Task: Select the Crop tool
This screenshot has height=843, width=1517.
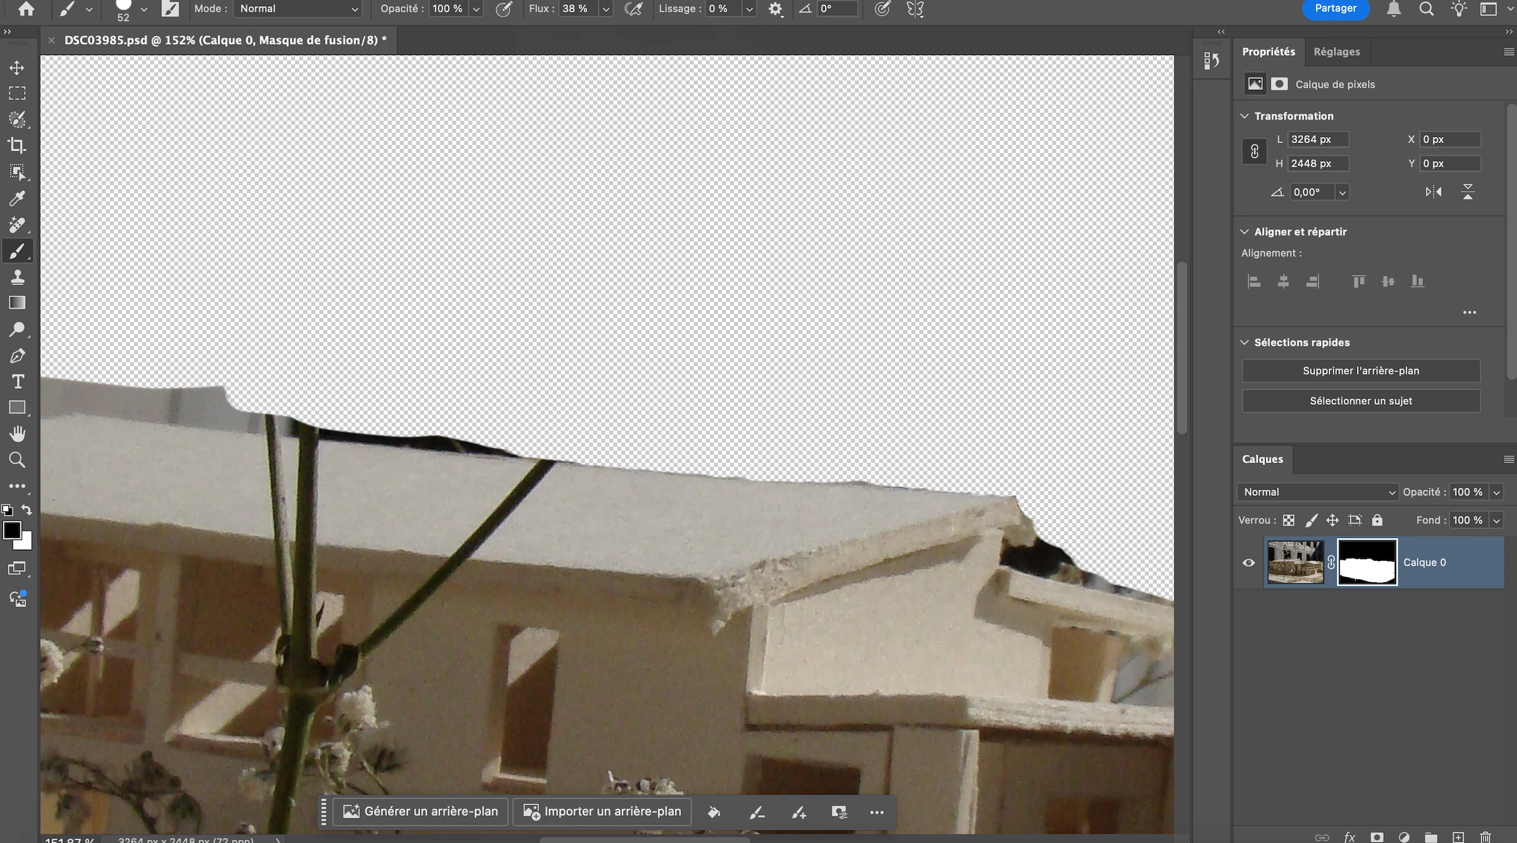Action: [x=17, y=146]
